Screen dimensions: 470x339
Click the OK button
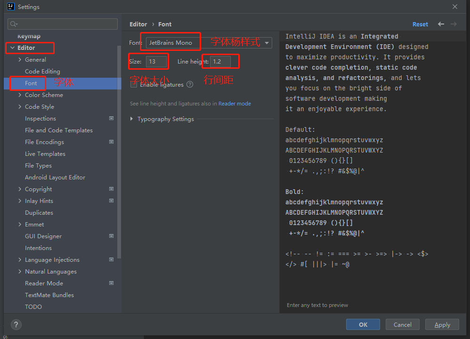point(363,324)
